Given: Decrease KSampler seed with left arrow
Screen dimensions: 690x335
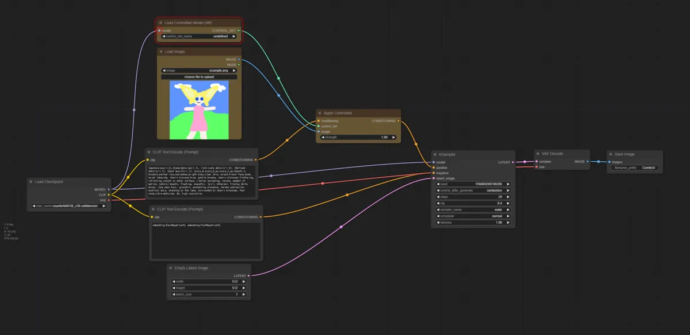Looking at the screenshot, I should (438, 184).
